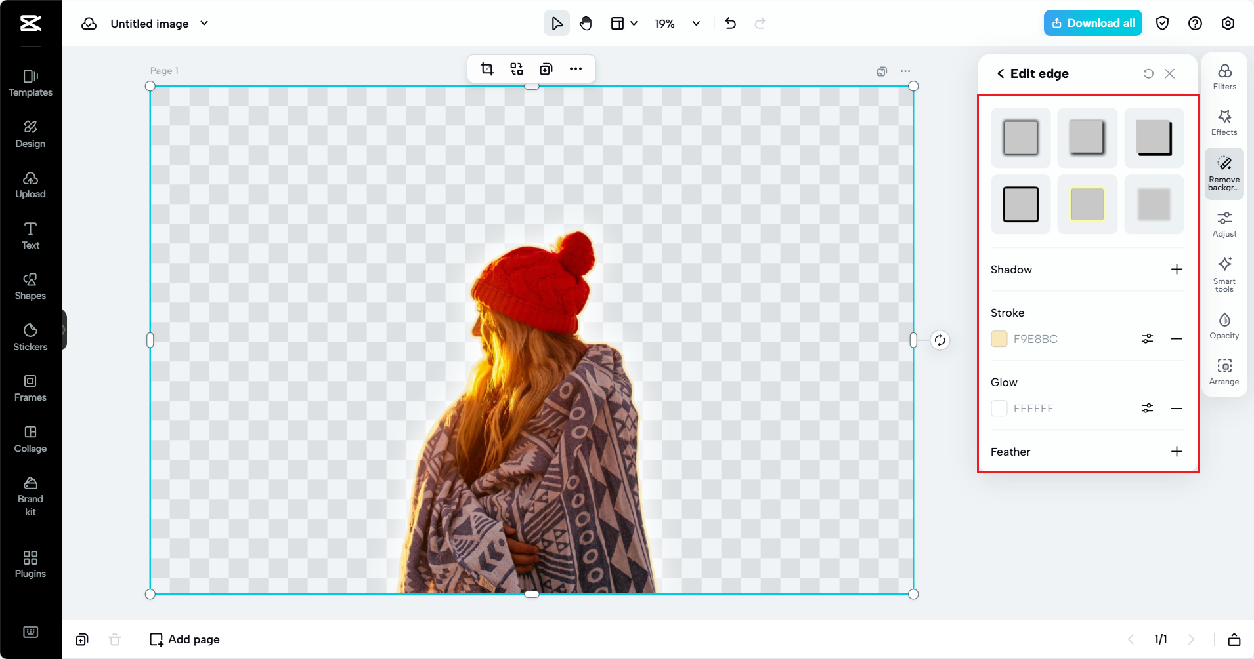Open the Page 1 options menu

[905, 71]
